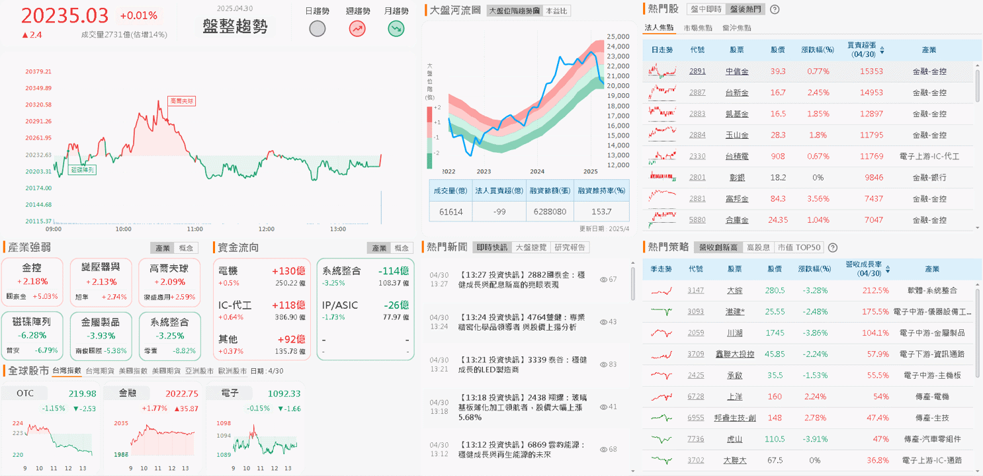This screenshot has height=476, width=983.
Task: Click the 高爾夫球 marker on intraday chart
Action: point(181,101)
